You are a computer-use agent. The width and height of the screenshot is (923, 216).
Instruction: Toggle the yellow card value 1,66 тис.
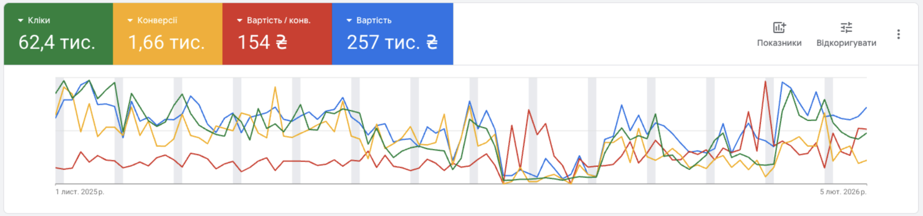(x=166, y=42)
